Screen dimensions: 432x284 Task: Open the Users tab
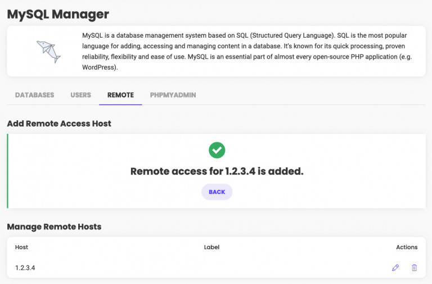click(81, 95)
